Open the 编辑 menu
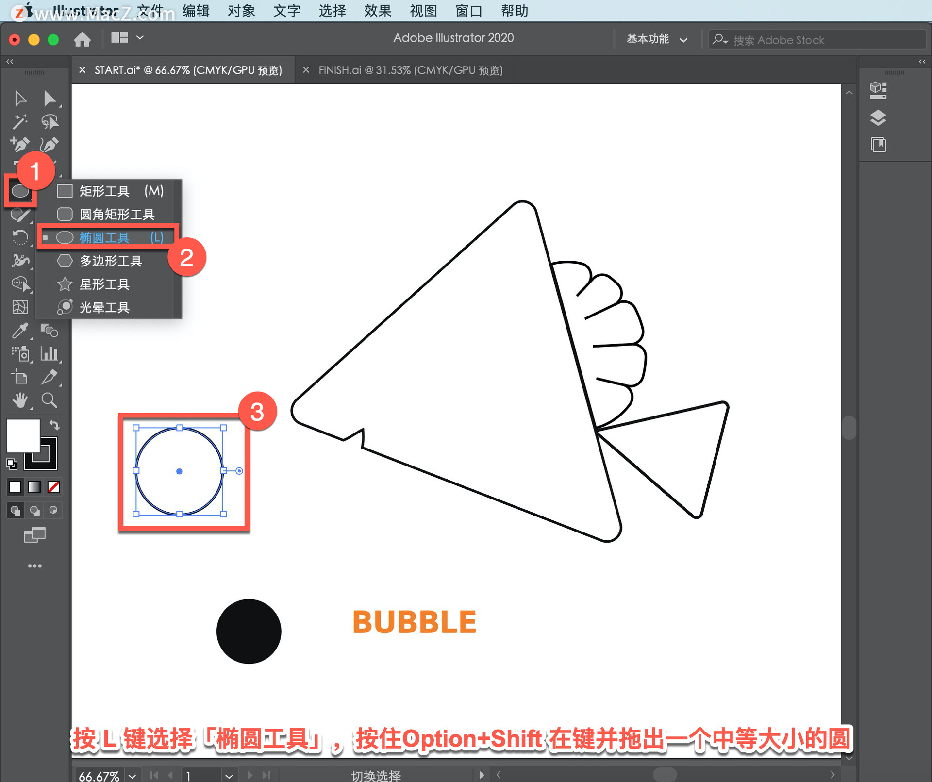 196,11
